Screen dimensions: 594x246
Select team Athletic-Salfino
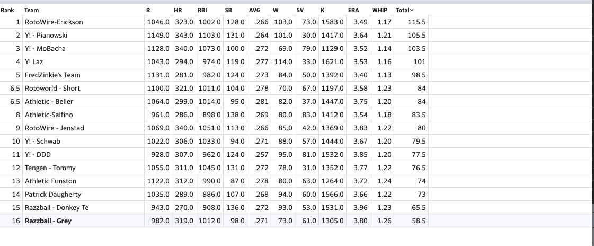[x=49, y=115]
